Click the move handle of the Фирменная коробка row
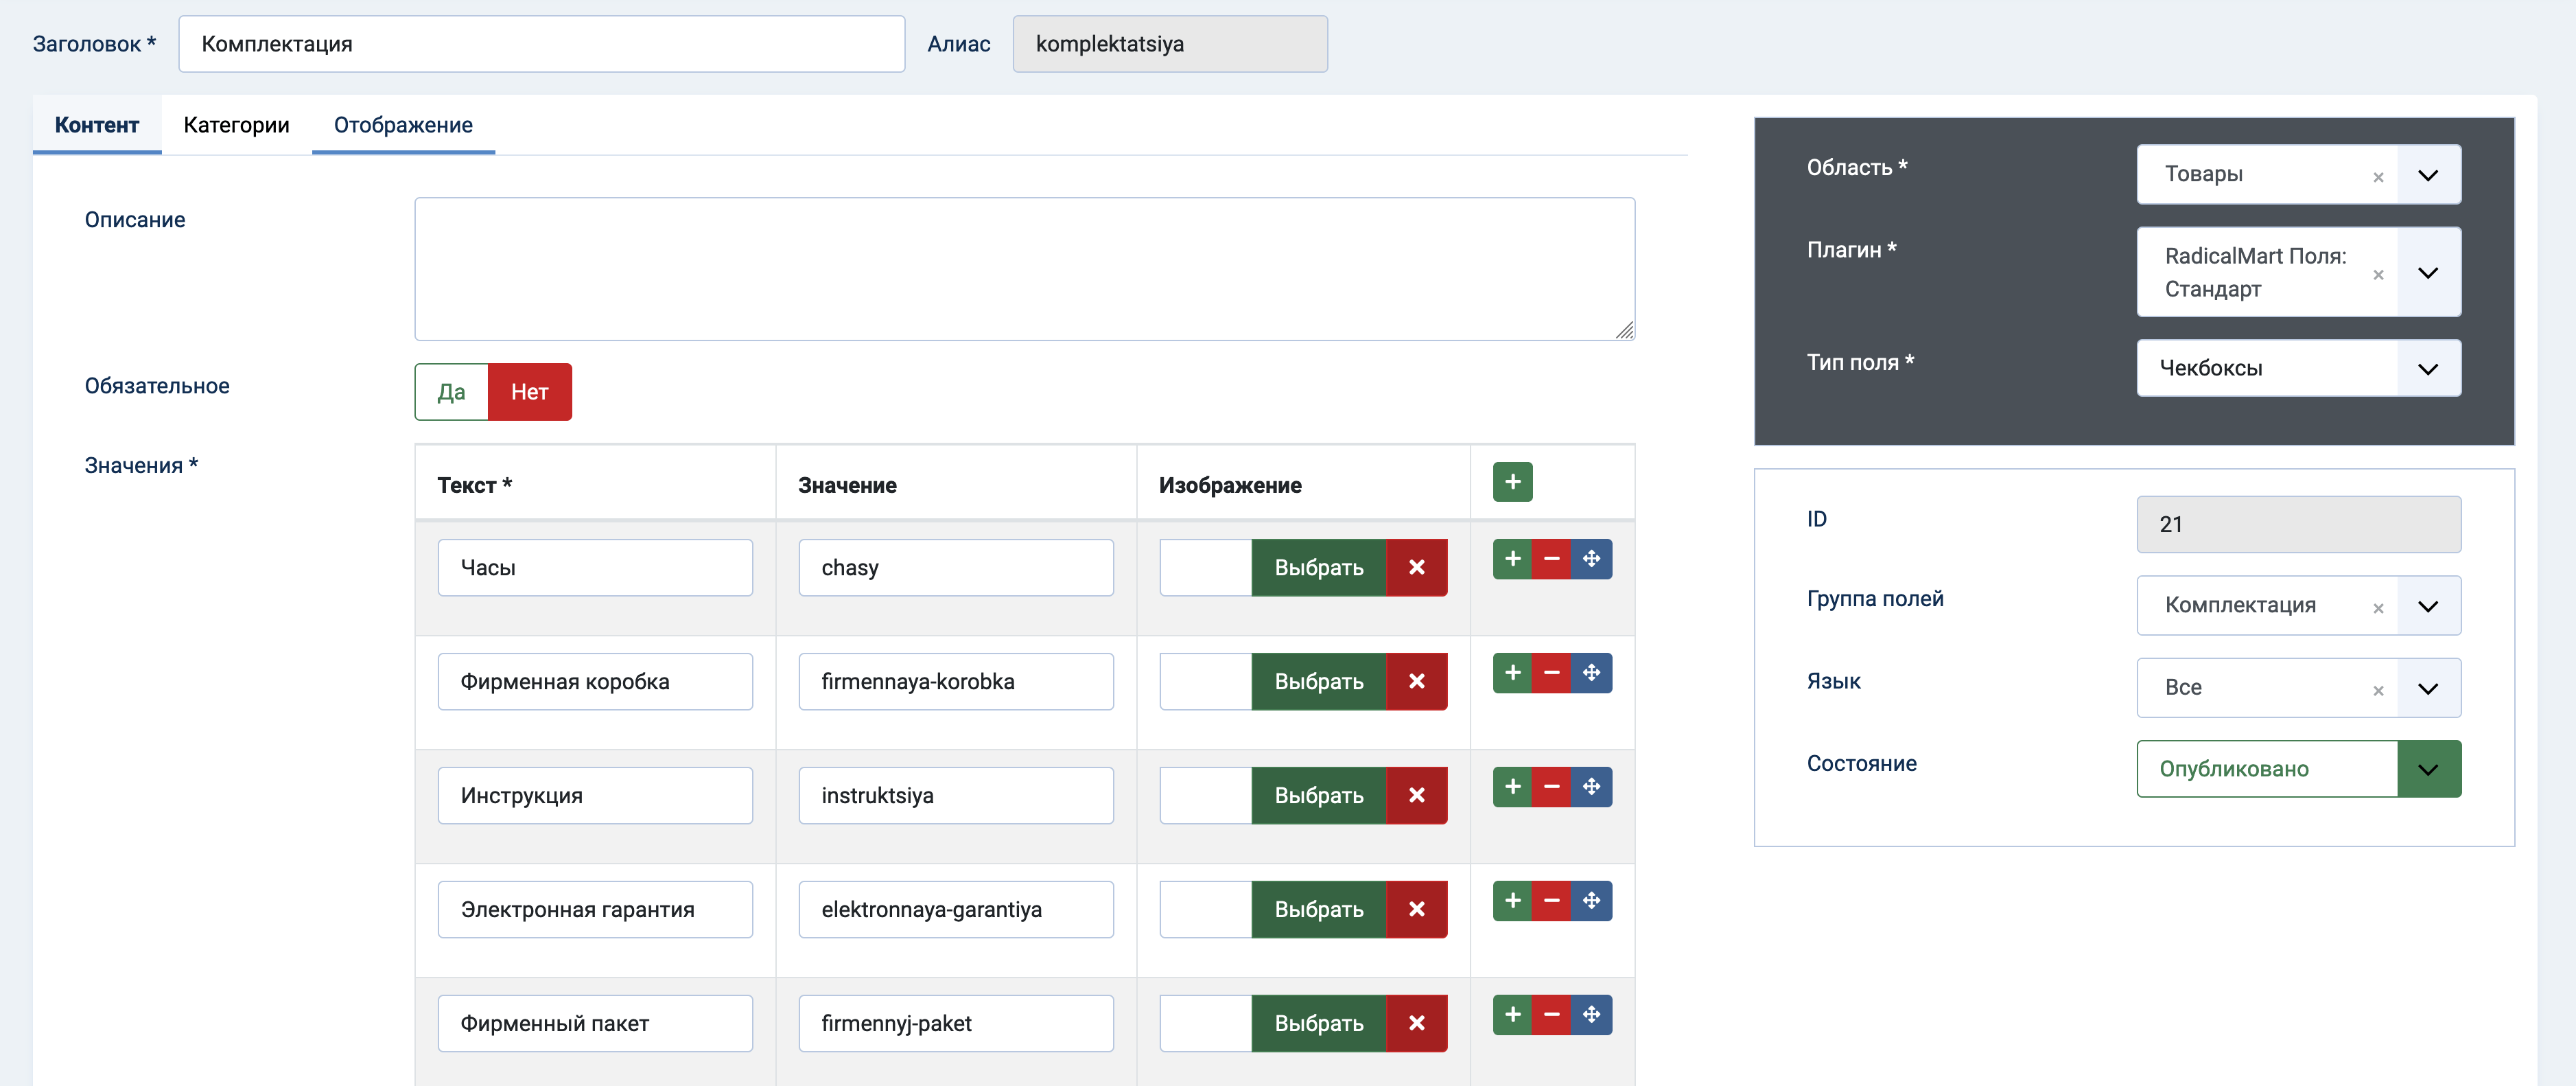The height and width of the screenshot is (1086, 2576). click(x=1591, y=673)
